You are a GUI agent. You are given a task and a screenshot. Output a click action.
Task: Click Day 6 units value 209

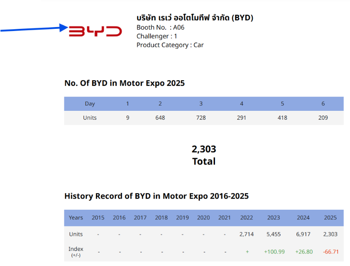(323, 118)
